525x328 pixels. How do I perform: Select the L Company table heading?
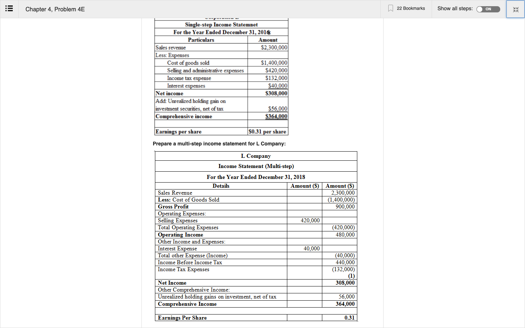click(256, 156)
